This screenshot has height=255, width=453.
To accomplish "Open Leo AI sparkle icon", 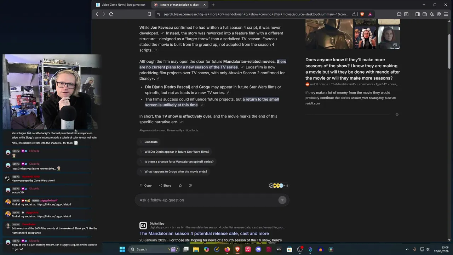I will [432, 14].
